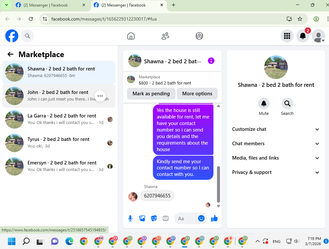Search in conversation using magnifier icon
This screenshot has height=249, width=329.
[287, 103]
